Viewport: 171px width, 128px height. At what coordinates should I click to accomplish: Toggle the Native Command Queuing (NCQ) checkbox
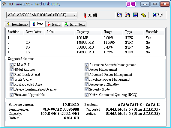(x=86, y=94)
